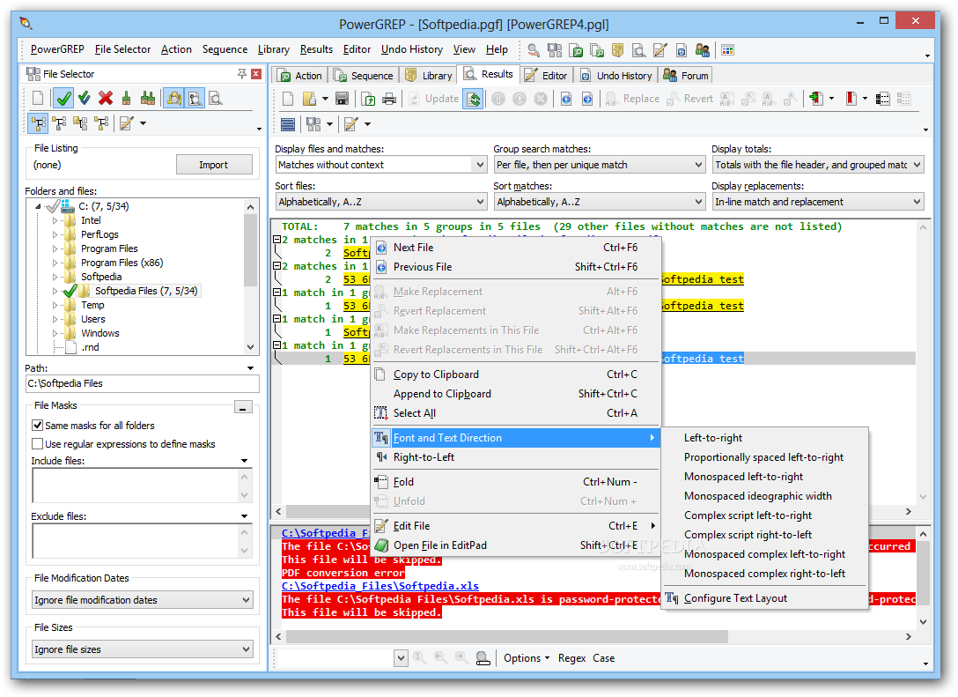Viewport: 958px width, 697px height.
Task: Enable Use regular expressions to define masks
Action: click(37, 443)
